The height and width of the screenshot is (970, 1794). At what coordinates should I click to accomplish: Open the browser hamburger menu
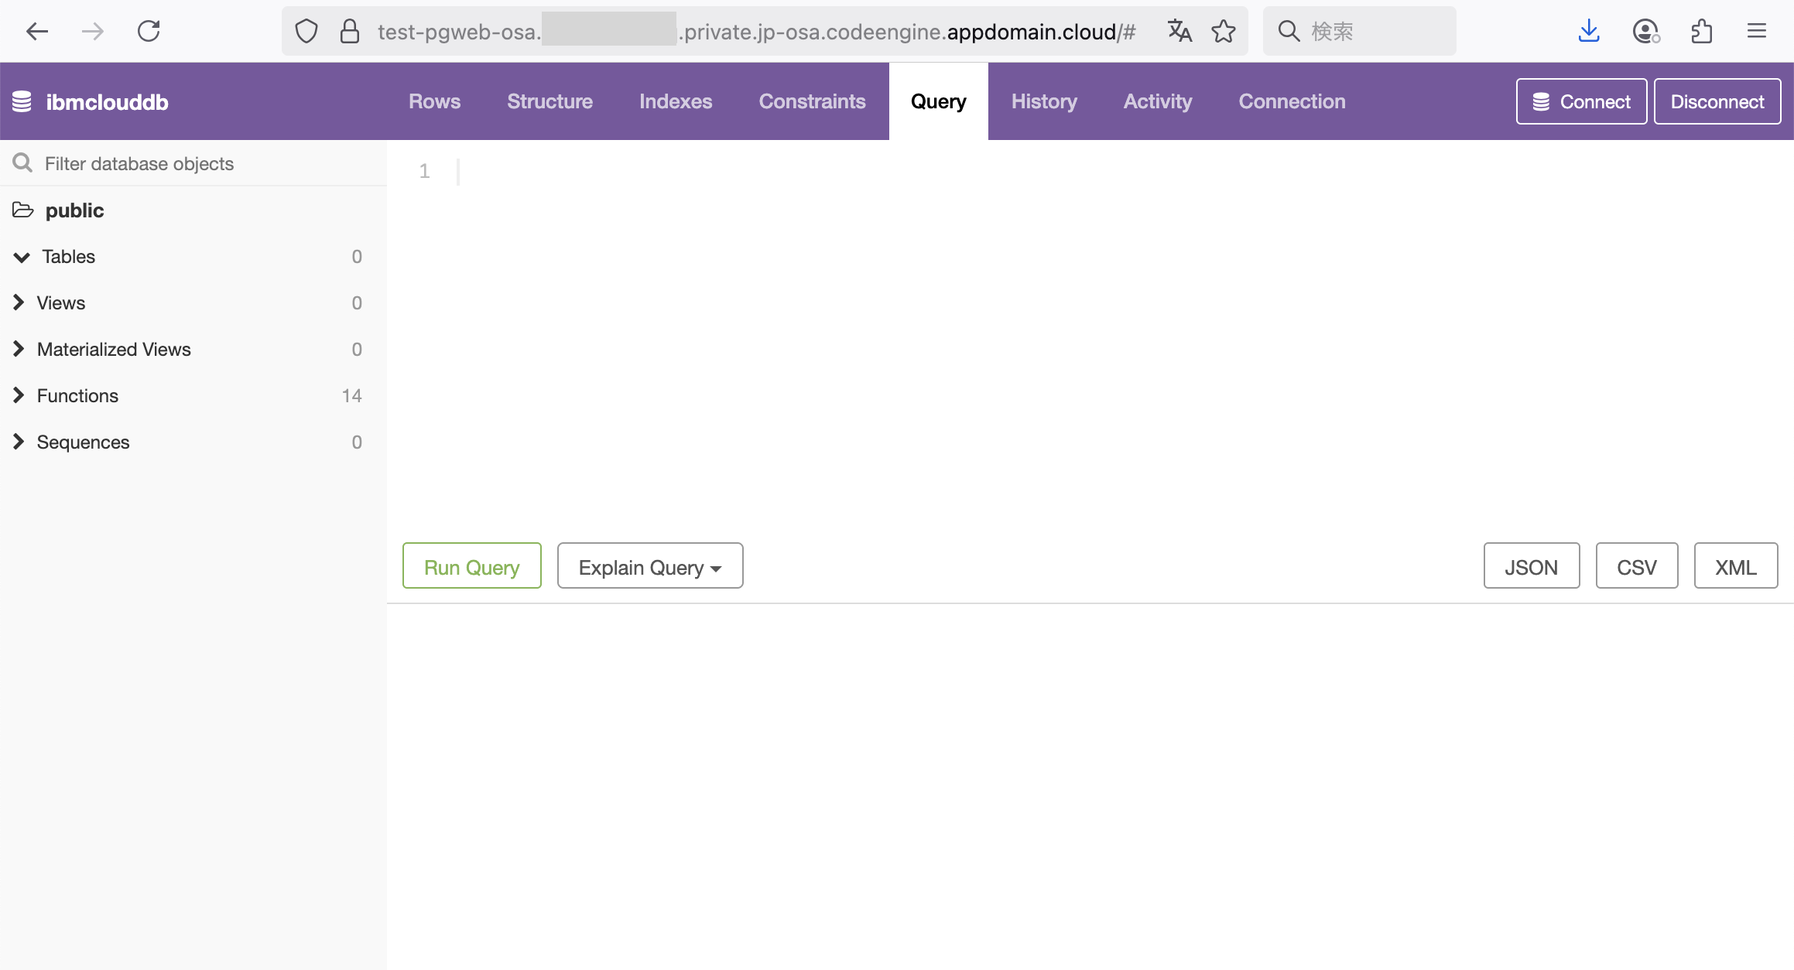coord(1757,31)
